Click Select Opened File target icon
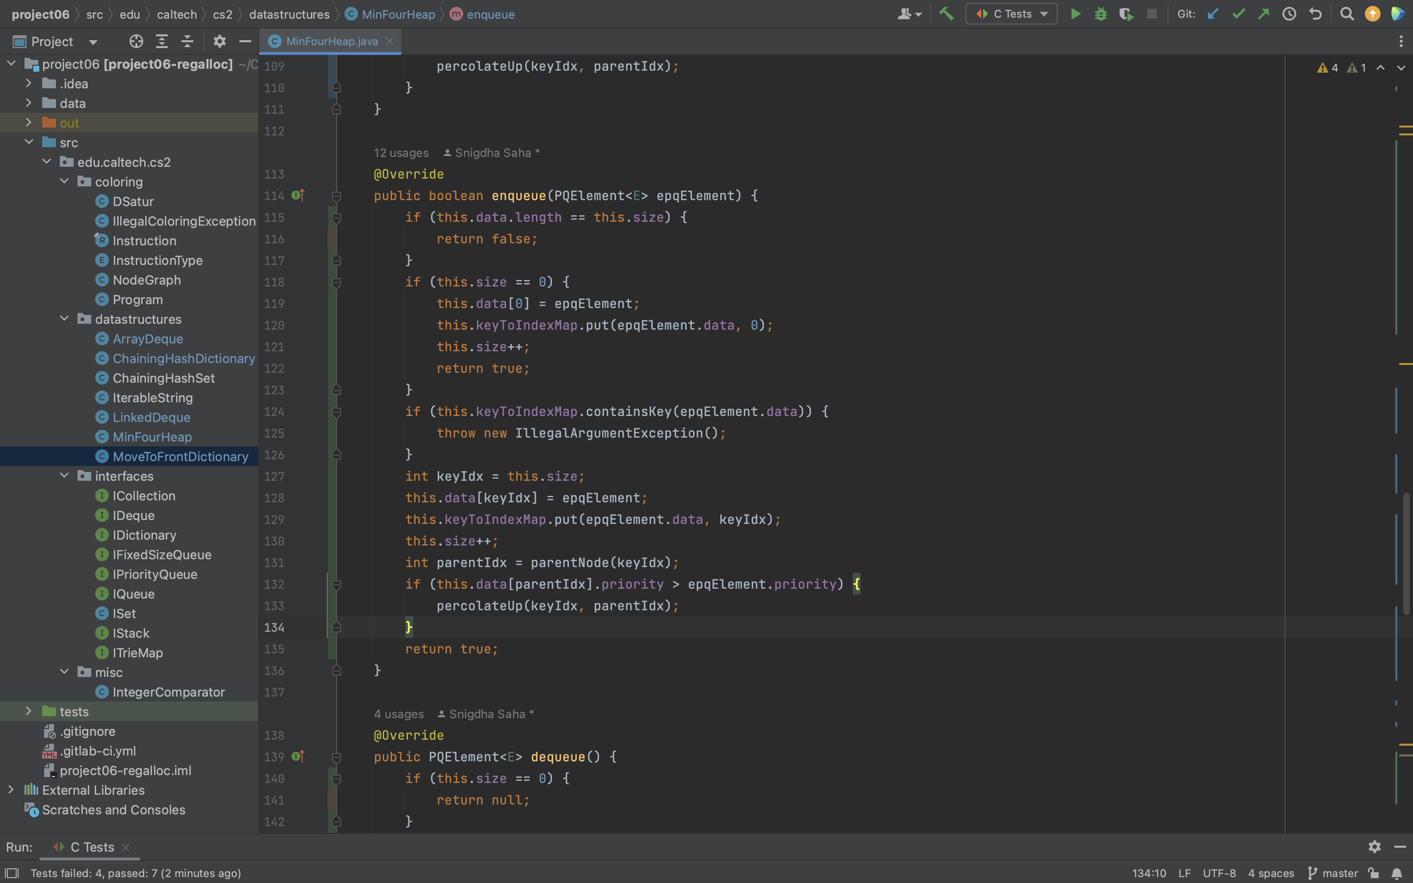 pos(136,42)
